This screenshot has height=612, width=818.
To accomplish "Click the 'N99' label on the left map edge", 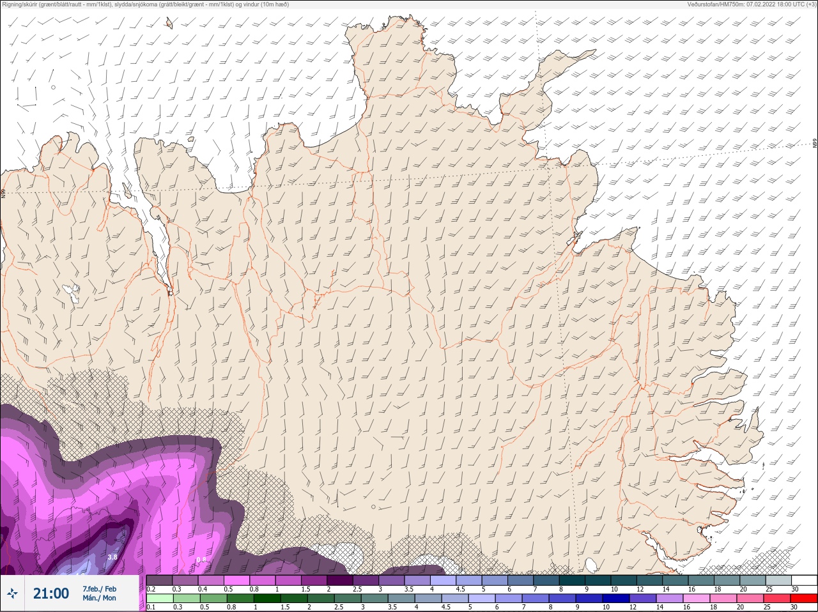I will [3, 193].
